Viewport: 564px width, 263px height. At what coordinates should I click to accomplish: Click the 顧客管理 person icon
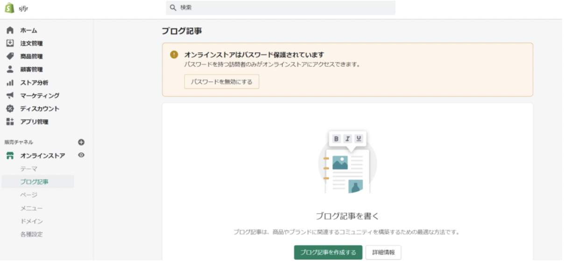[x=10, y=69]
